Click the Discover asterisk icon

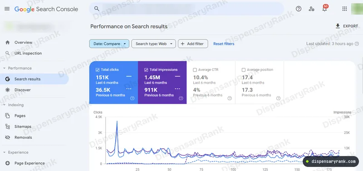click(x=8, y=90)
